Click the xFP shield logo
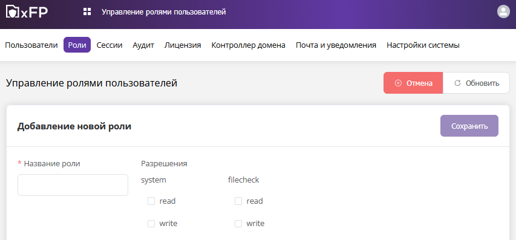This screenshot has height=240, width=516. [x=27, y=12]
